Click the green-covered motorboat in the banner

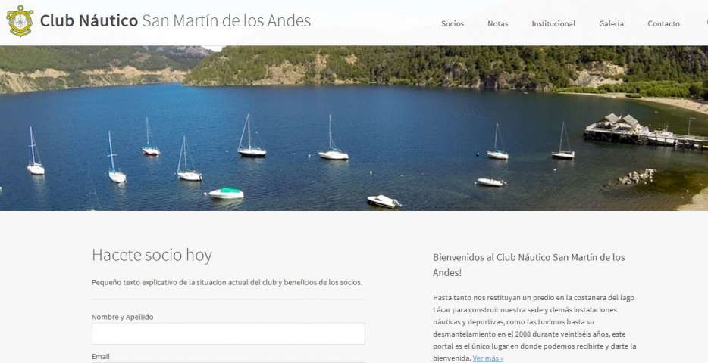(x=226, y=193)
